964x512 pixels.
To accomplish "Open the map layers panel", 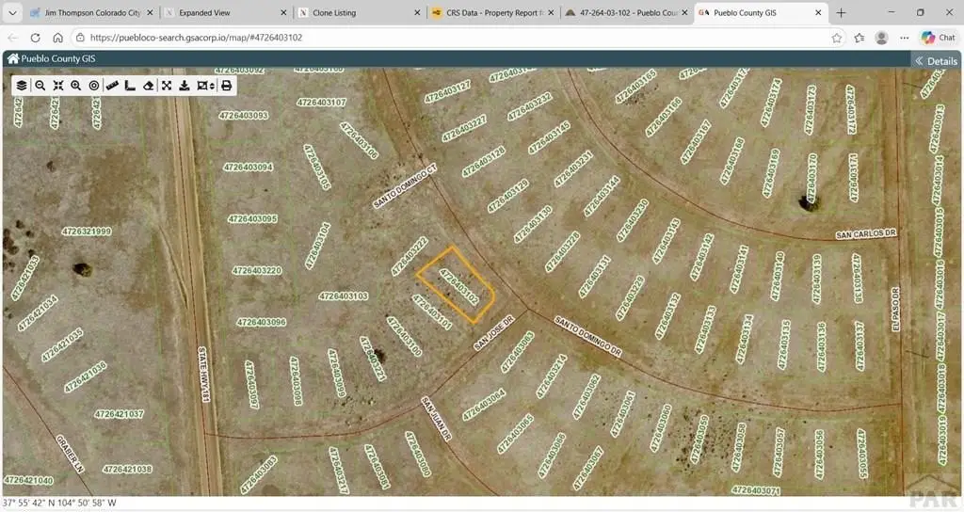I will [22, 85].
